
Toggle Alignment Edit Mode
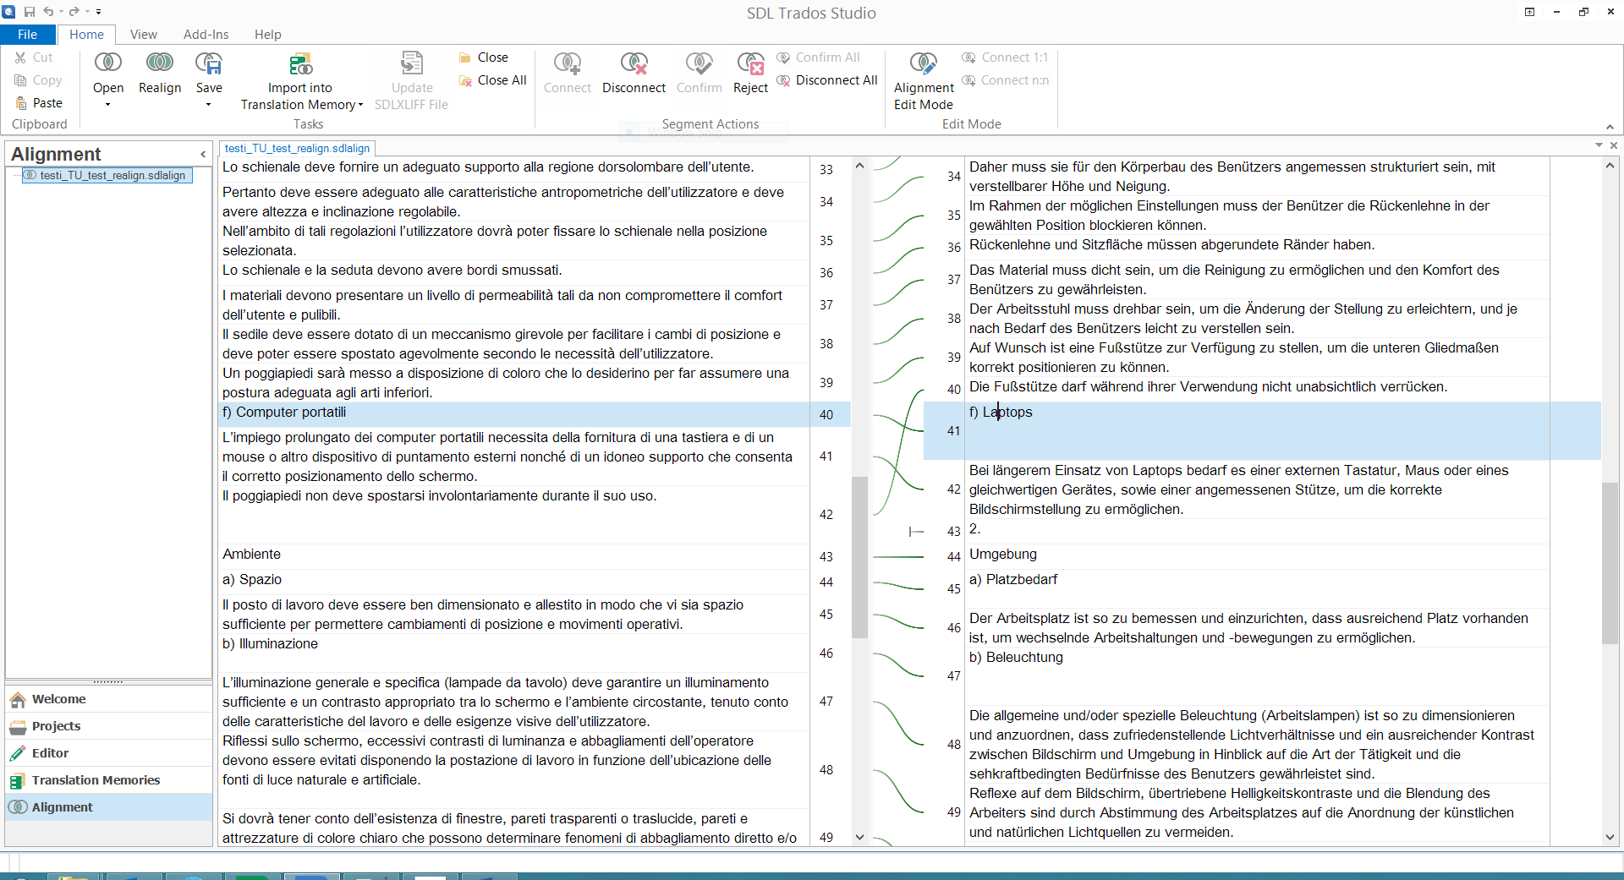click(x=923, y=64)
